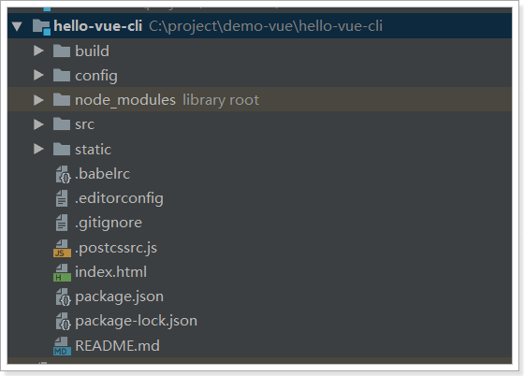Click the .postcssrc.js JS file icon

(x=62, y=249)
